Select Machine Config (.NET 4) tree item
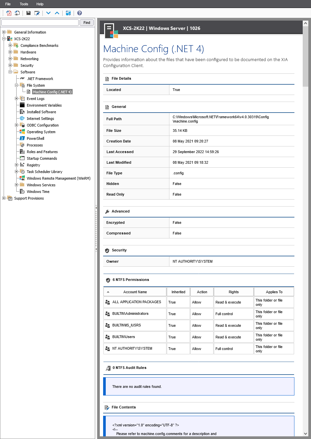The height and width of the screenshot is (439, 311). 52,92
